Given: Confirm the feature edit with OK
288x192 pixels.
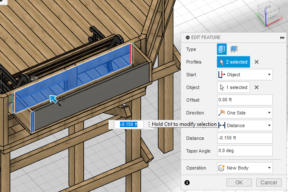Looking at the screenshot, I should pos(239,182).
